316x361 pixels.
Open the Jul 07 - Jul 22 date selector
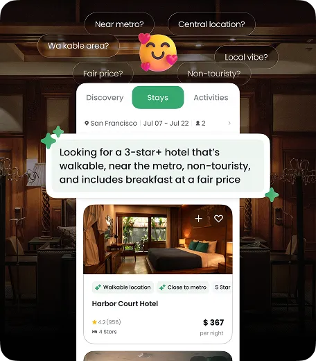[x=166, y=123]
